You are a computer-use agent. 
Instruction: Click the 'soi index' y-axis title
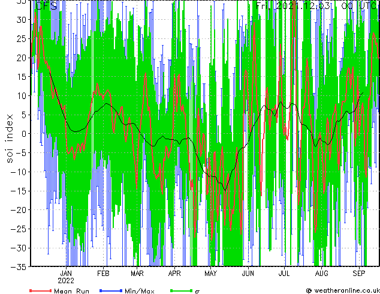pyautogui.click(x=9, y=139)
